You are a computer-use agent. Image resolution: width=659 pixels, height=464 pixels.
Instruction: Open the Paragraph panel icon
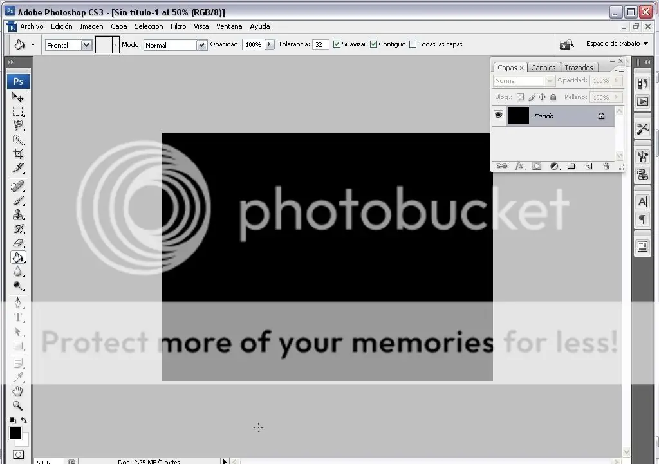coord(643,219)
